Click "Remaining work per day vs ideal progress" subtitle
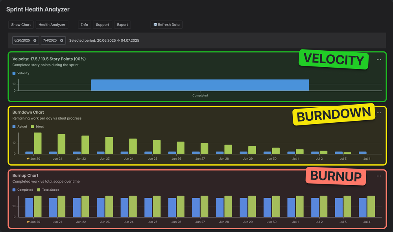This screenshot has width=393, height=232. pyautogui.click(x=47, y=118)
